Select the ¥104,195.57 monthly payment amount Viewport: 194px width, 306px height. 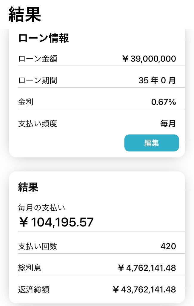pos(56,222)
